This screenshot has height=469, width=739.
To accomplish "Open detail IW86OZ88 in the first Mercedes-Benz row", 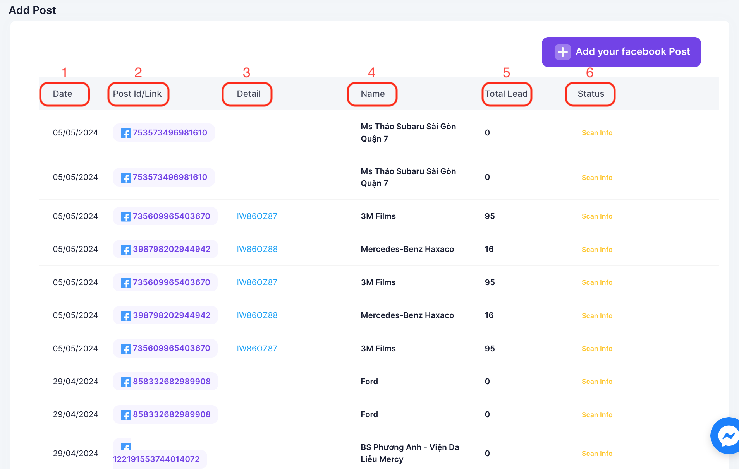I will point(257,249).
